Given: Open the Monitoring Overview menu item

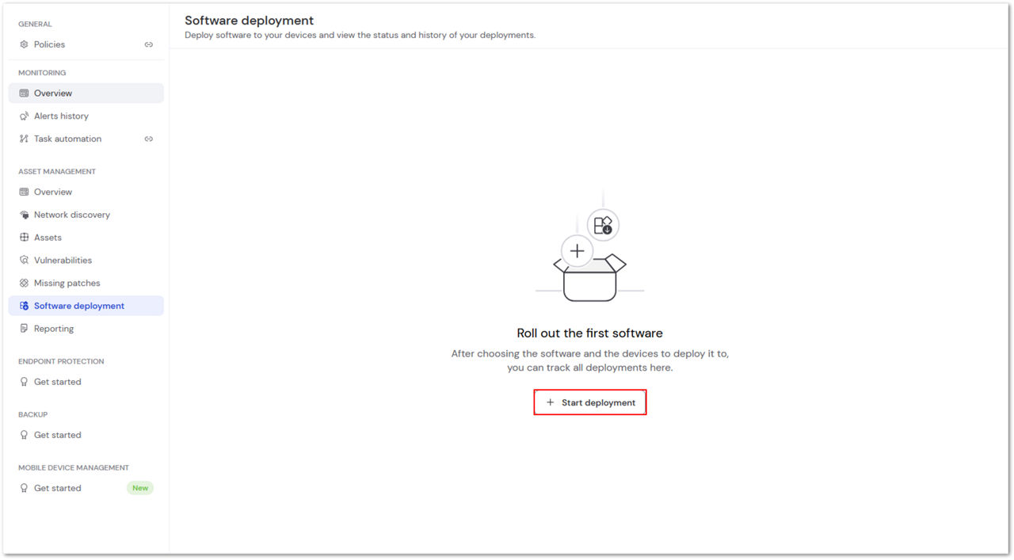Looking at the screenshot, I should pos(86,93).
